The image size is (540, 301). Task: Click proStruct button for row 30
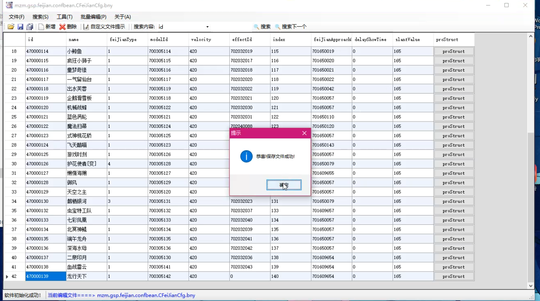pyautogui.click(x=454, y=164)
